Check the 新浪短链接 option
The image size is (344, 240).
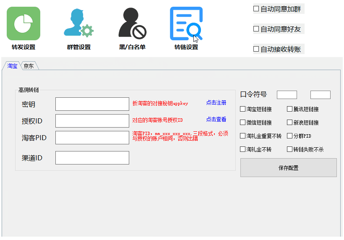(289, 123)
